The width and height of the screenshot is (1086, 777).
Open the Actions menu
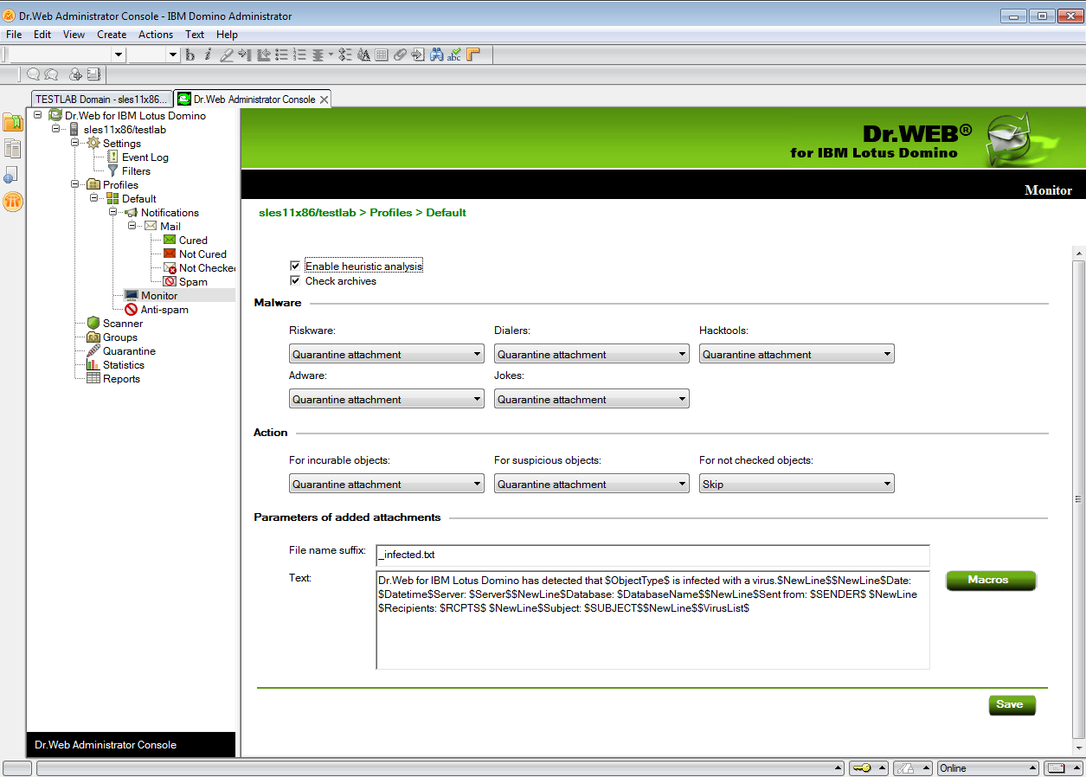tap(156, 35)
